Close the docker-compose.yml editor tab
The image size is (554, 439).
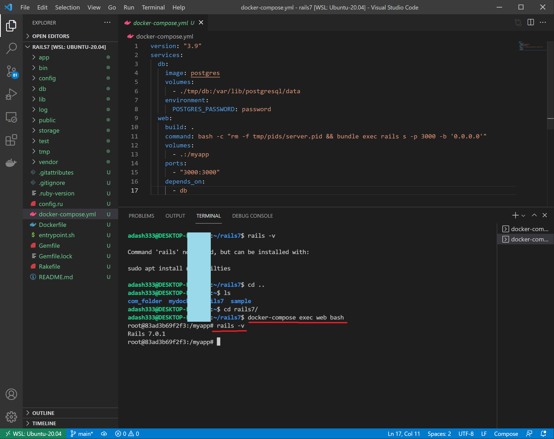pos(201,22)
